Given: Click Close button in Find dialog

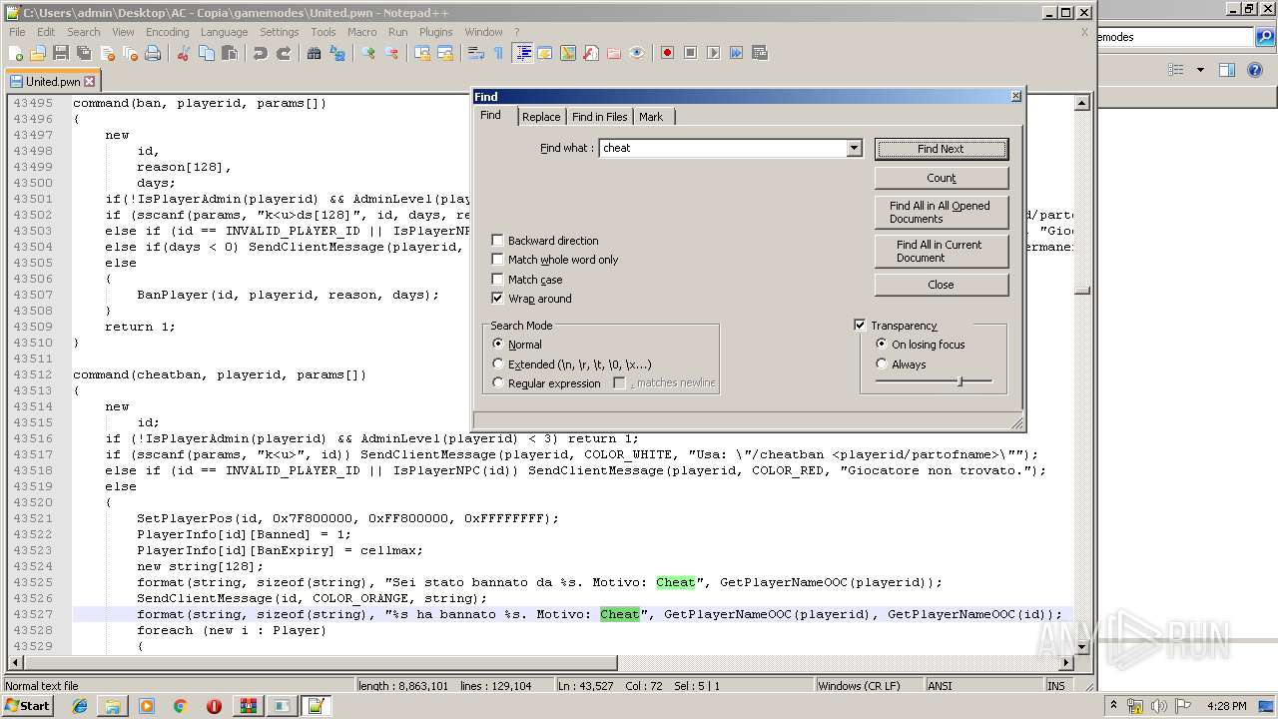Looking at the screenshot, I should click(942, 285).
